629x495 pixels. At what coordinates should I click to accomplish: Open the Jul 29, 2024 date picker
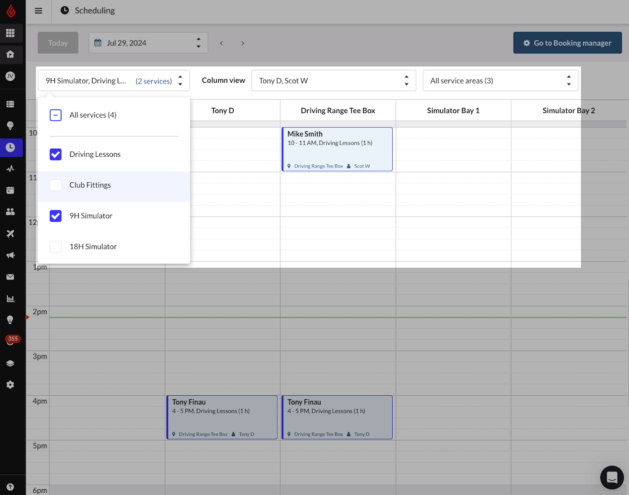tap(148, 43)
